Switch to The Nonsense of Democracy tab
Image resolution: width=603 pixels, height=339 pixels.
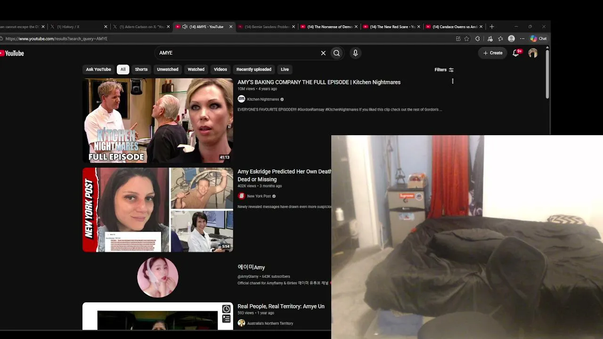tap(329, 27)
